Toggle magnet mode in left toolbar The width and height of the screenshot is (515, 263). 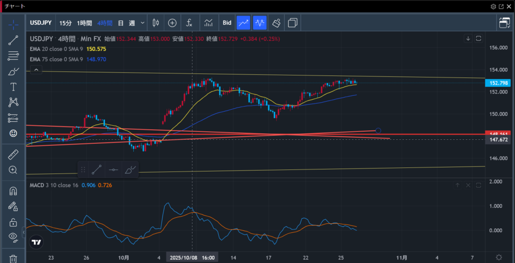coord(13,191)
